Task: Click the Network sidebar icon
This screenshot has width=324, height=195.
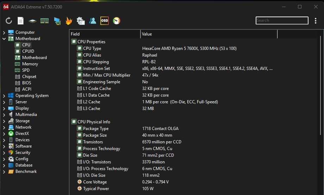Action: pos(11,128)
